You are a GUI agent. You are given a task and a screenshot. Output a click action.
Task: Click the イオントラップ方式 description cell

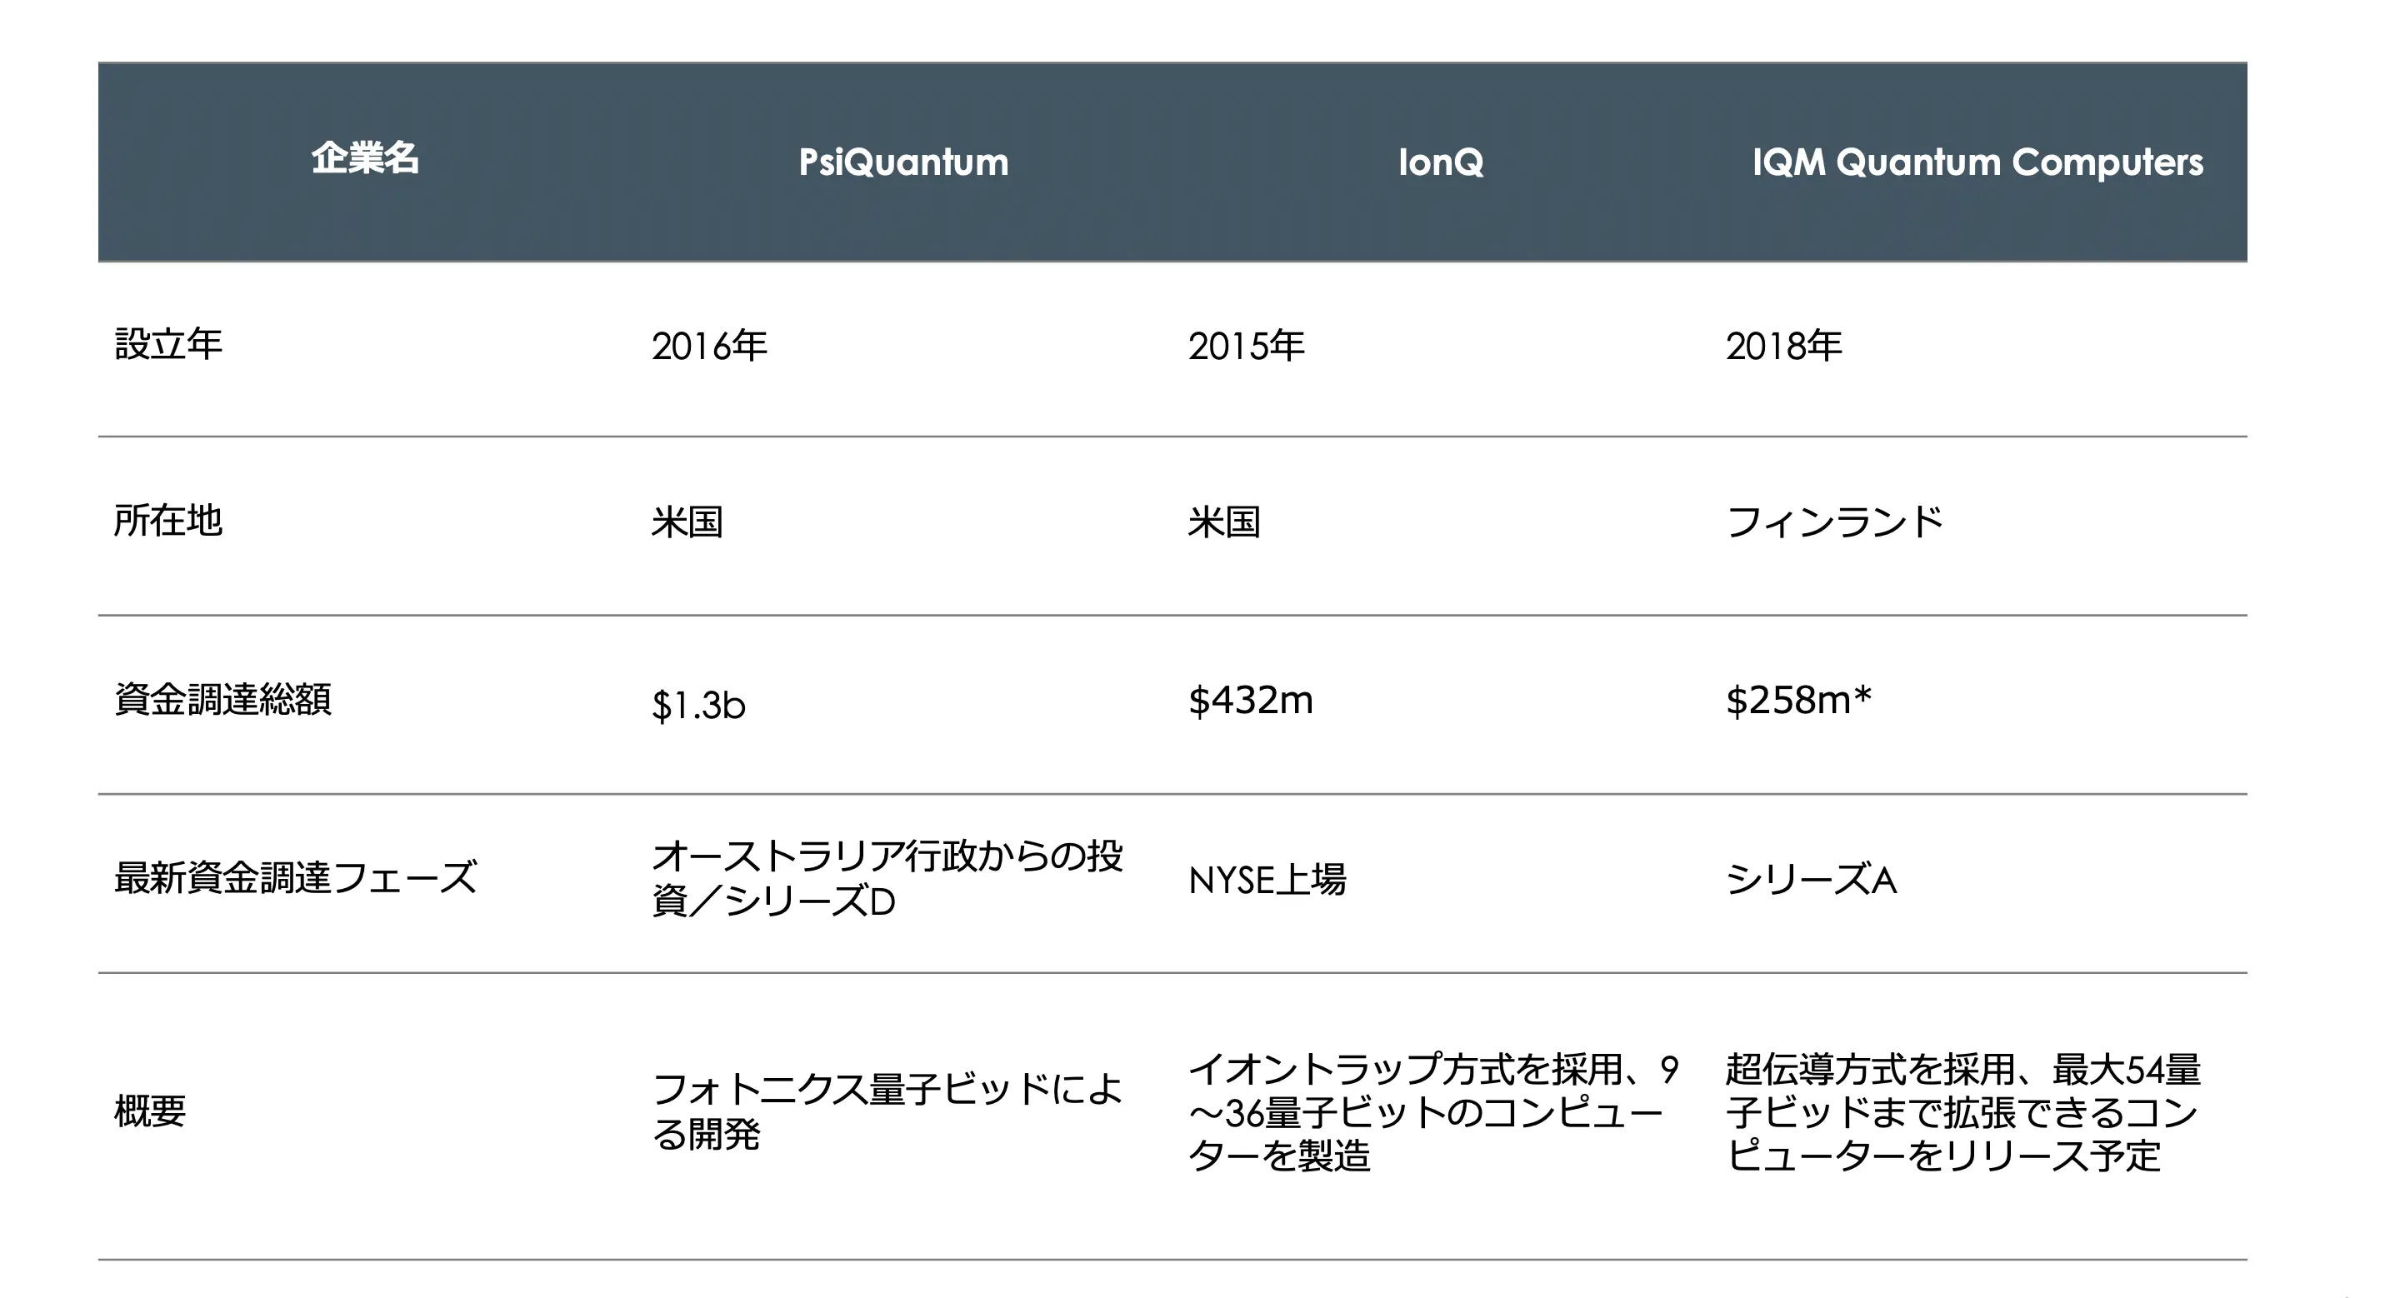pos(1433,1111)
